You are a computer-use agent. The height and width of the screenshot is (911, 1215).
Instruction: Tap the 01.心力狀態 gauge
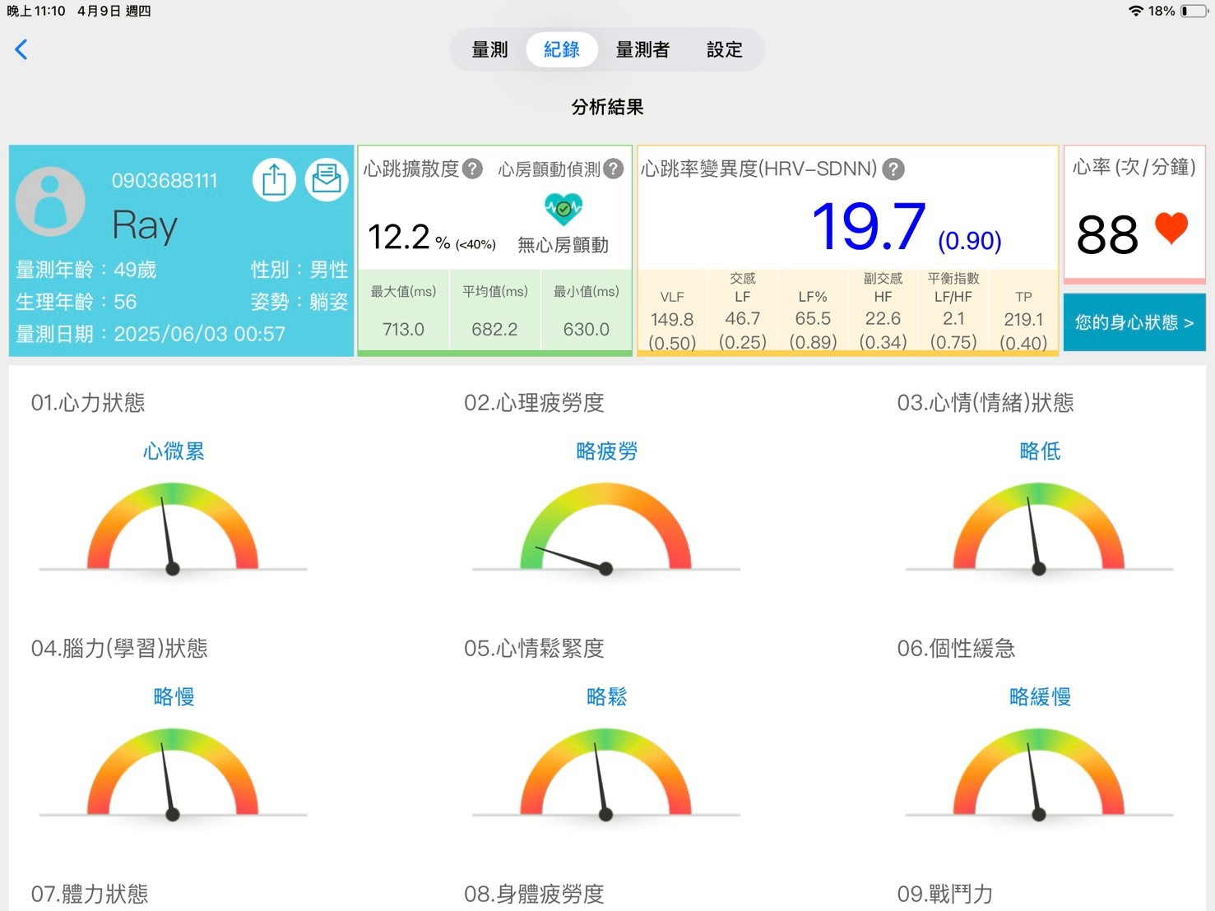point(173,530)
